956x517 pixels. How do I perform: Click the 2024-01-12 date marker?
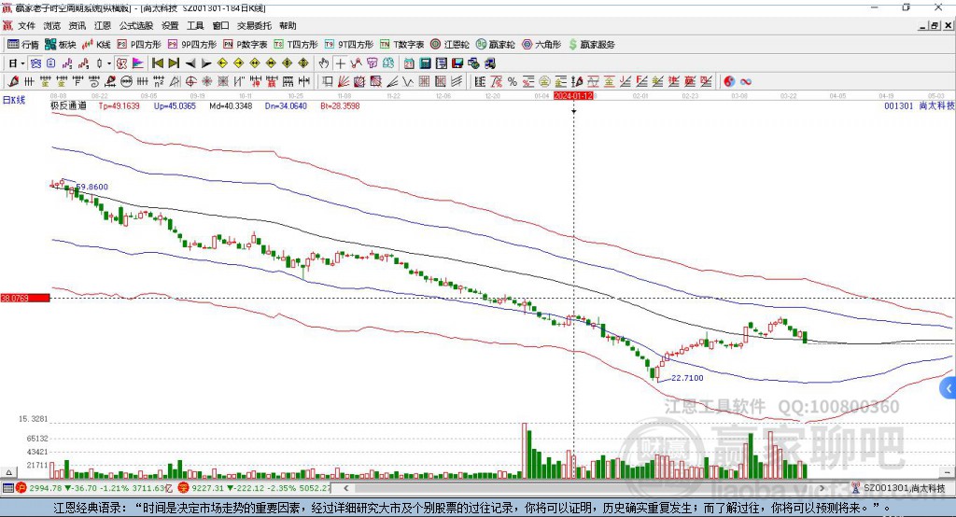[573, 96]
